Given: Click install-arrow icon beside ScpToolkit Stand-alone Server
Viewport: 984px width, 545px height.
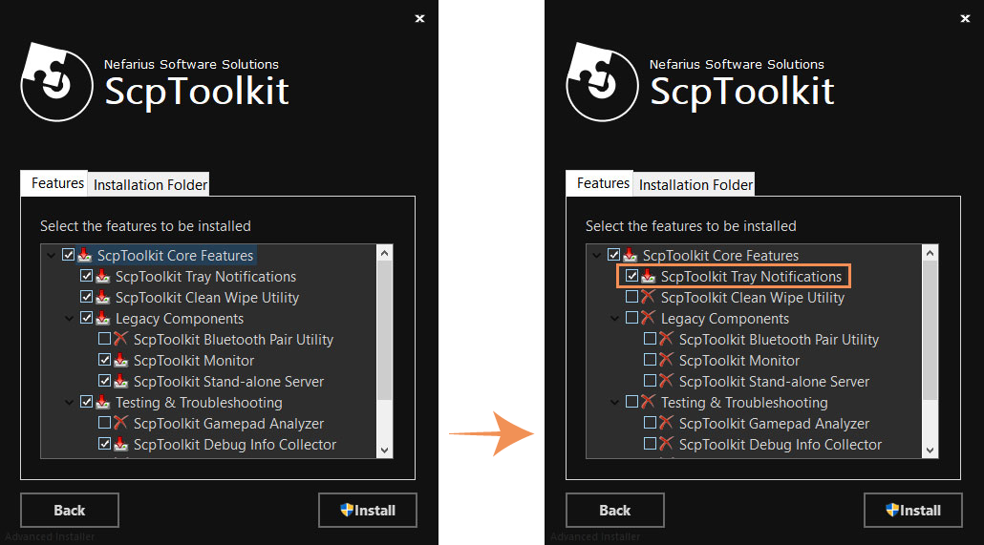Looking at the screenshot, I should click(x=120, y=382).
